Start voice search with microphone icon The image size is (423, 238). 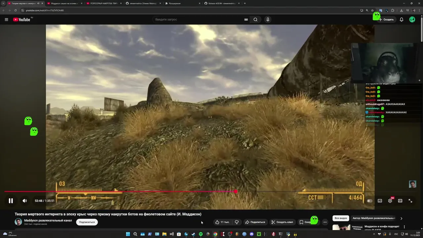tap(268, 20)
